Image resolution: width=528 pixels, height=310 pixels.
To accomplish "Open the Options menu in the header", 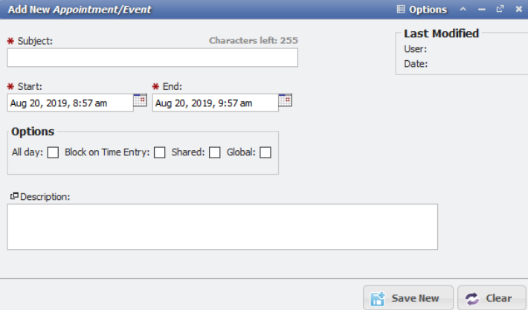I will (x=422, y=10).
